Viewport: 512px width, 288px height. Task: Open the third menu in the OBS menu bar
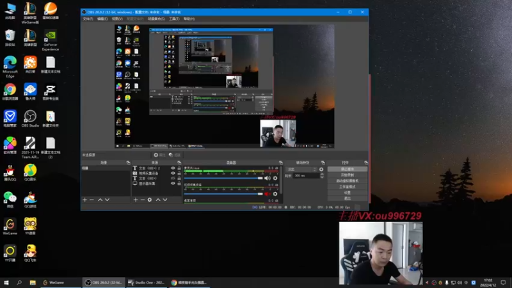117,19
